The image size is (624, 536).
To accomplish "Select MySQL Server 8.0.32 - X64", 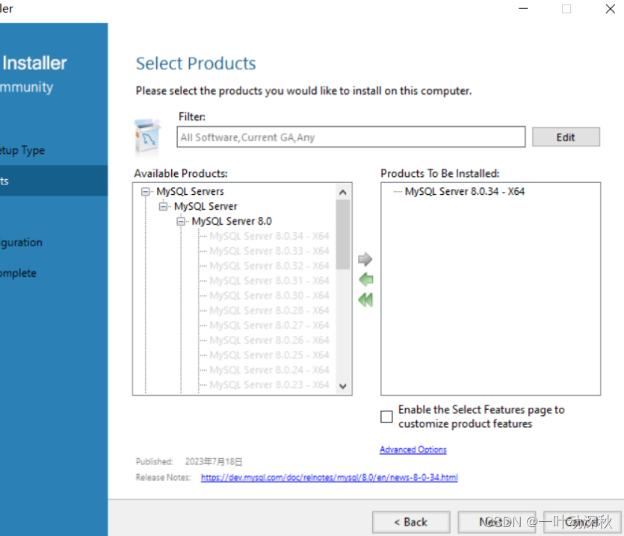I will pyautogui.click(x=269, y=266).
